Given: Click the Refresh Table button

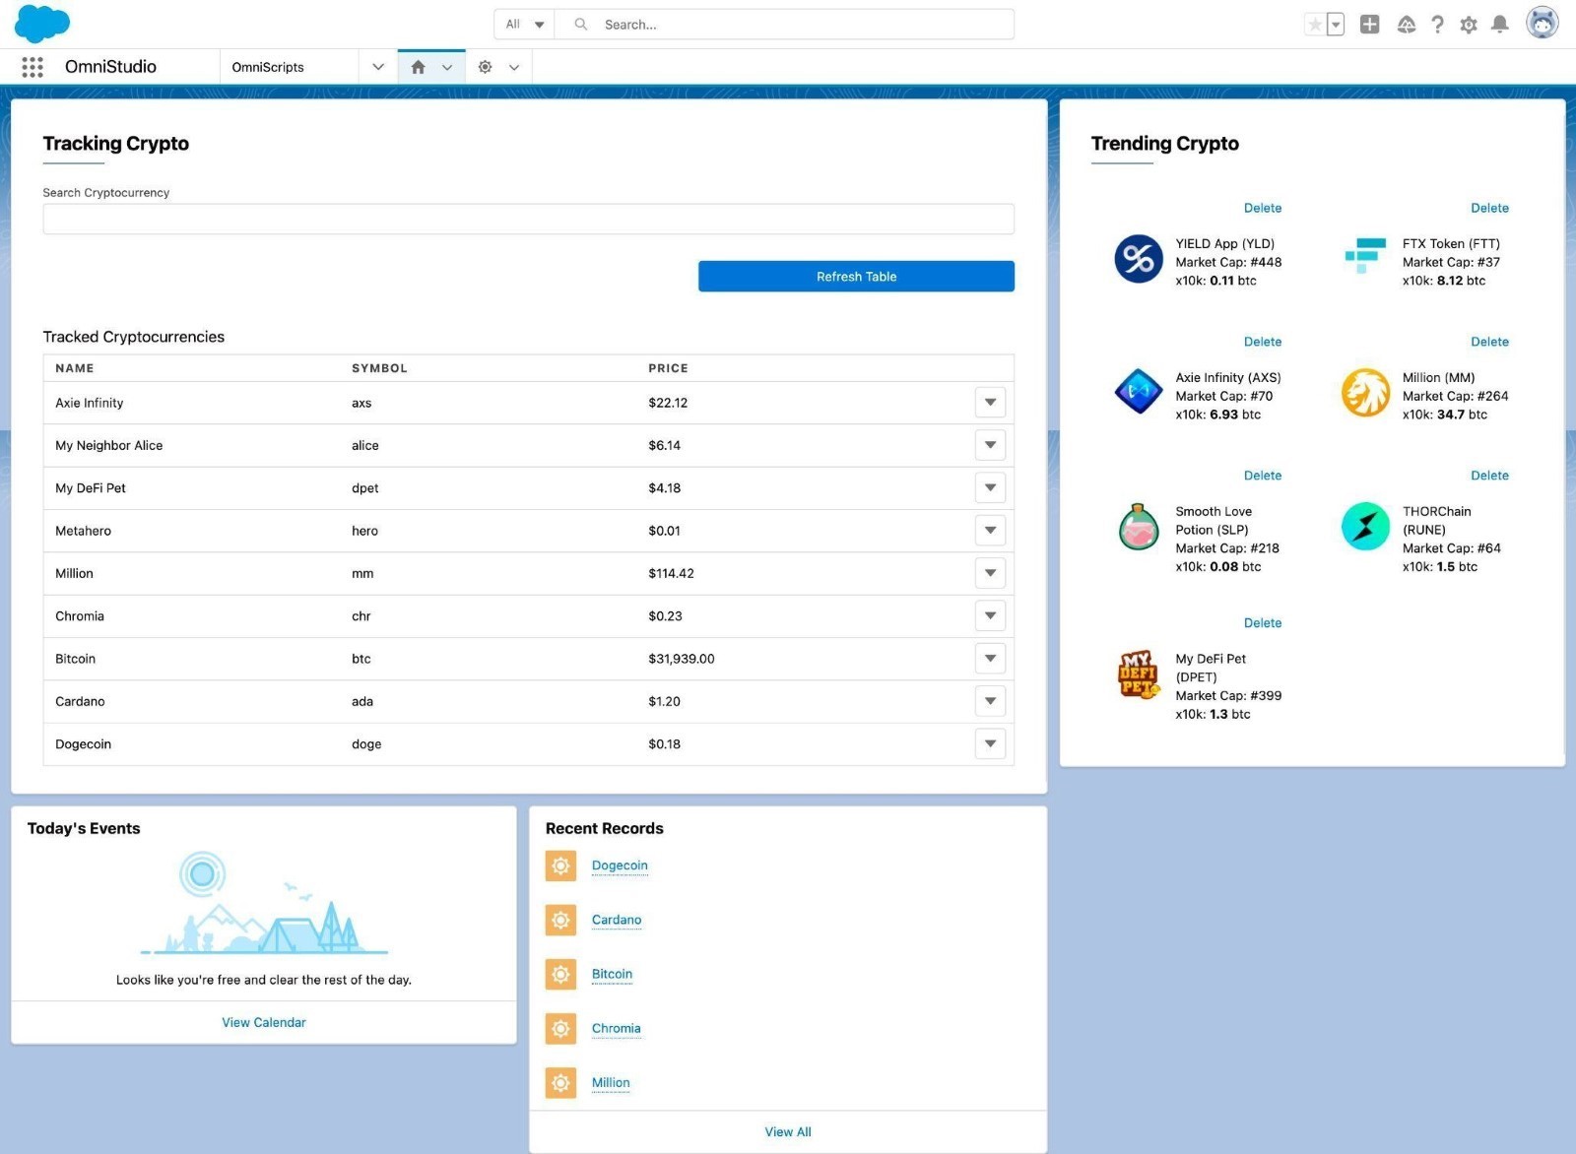Looking at the screenshot, I should (855, 276).
